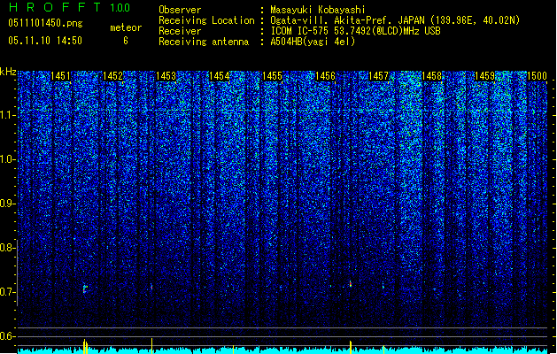Click the Ogata-vill. Akita-Pref. JAPAN location text
The width and height of the screenshot is (557, 354).
tap(395, 20)
